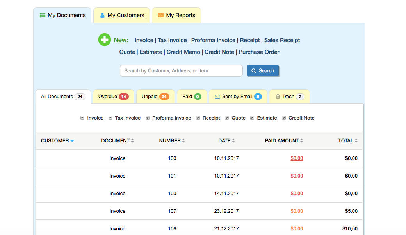Click the $0,00 paid amount for invoice 107
The image size is (406, 235).
click(297, 211)
